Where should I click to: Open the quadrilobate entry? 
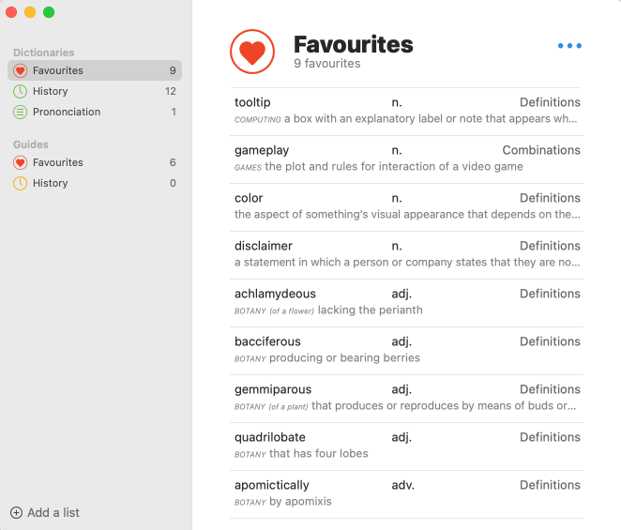tap(406, 446)
